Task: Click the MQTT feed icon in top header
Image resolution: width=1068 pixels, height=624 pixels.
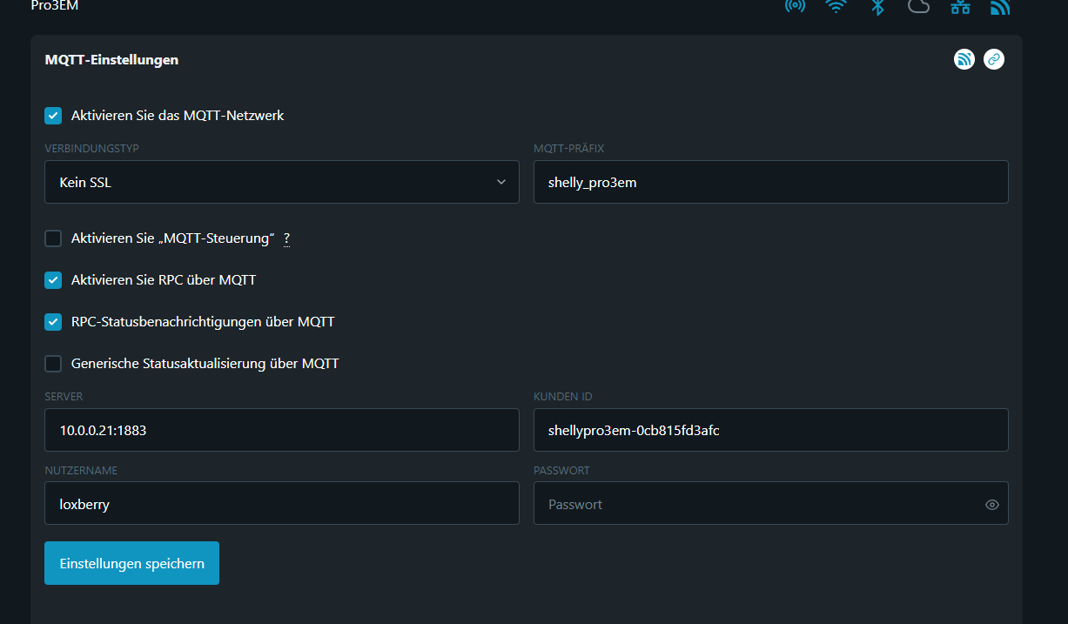Action: tap(1000, 6)
